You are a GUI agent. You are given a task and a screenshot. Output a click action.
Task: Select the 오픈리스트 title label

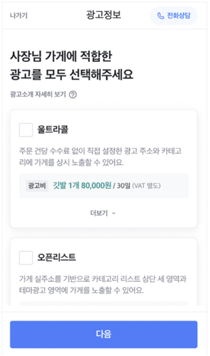click(57, 257)
